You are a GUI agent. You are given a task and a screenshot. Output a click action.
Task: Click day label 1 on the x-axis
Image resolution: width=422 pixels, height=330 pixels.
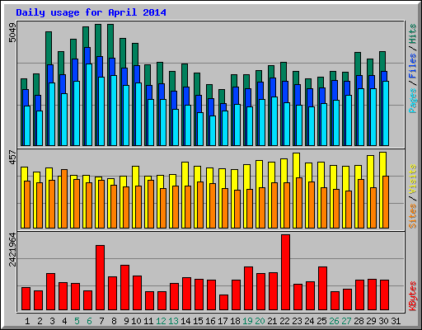27,321
